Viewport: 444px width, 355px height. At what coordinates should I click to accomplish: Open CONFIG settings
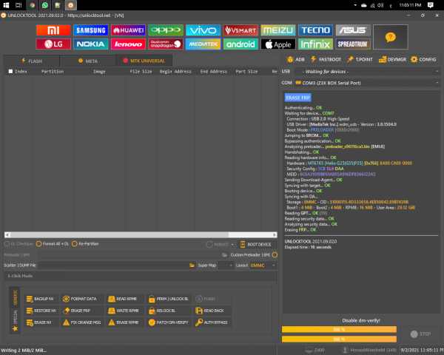pyautogui.click(x=423, y=59)
